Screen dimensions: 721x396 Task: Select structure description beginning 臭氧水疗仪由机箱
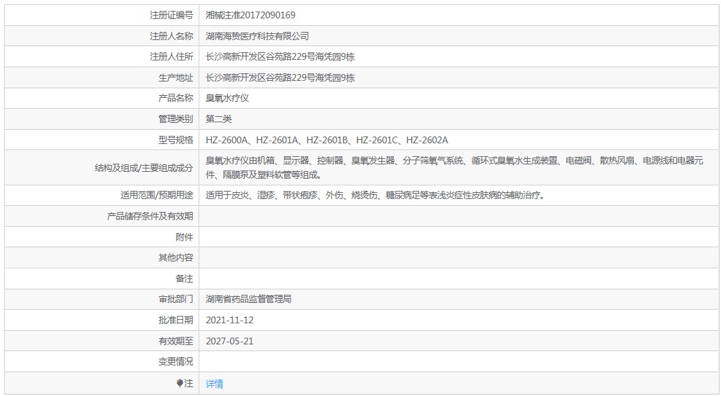pyautogui.click(x=454, y=168)
